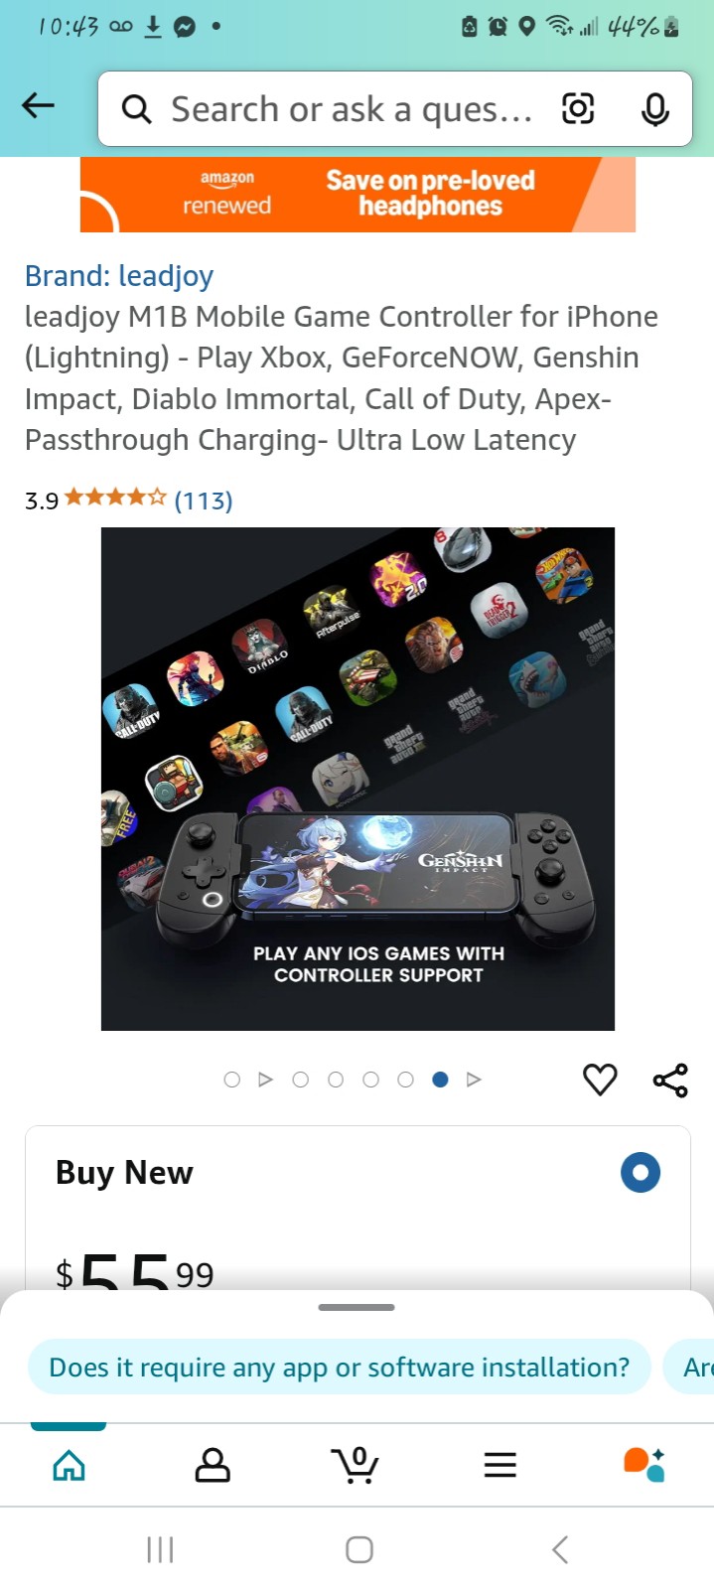Screen dimensions: 714x1589
Task: Select the first image carousel dot
Action: [232, 1080]
